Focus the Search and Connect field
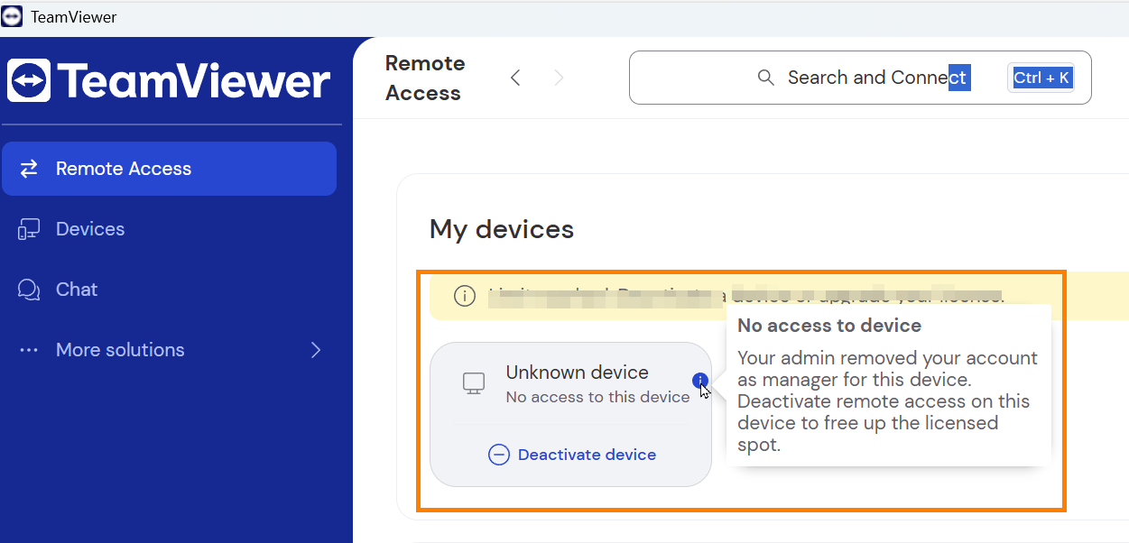Viewport: 1129px width, 543px height. pos(860,78)
